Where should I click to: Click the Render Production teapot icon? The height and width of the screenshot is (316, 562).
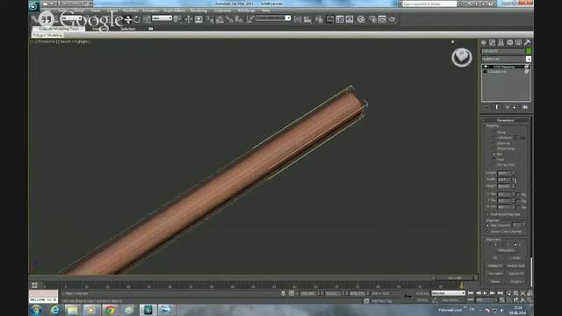(x=393, y=19)
